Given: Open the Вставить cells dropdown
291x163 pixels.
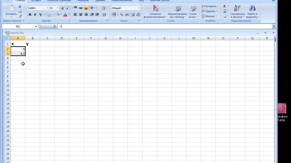Looking at the screenshot, I should pyautogui.click(x=210, y=6).
